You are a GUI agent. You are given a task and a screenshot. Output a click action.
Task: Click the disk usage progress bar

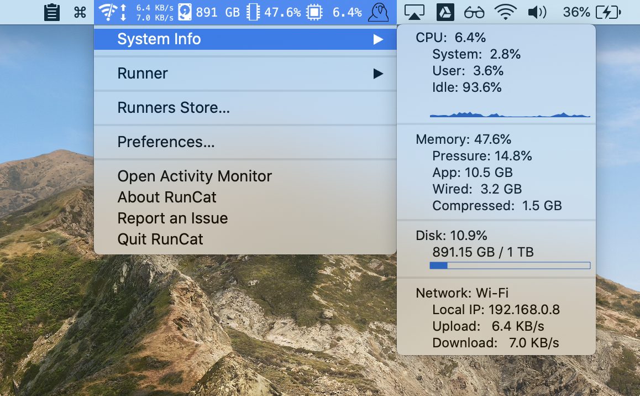pos(510,265)
